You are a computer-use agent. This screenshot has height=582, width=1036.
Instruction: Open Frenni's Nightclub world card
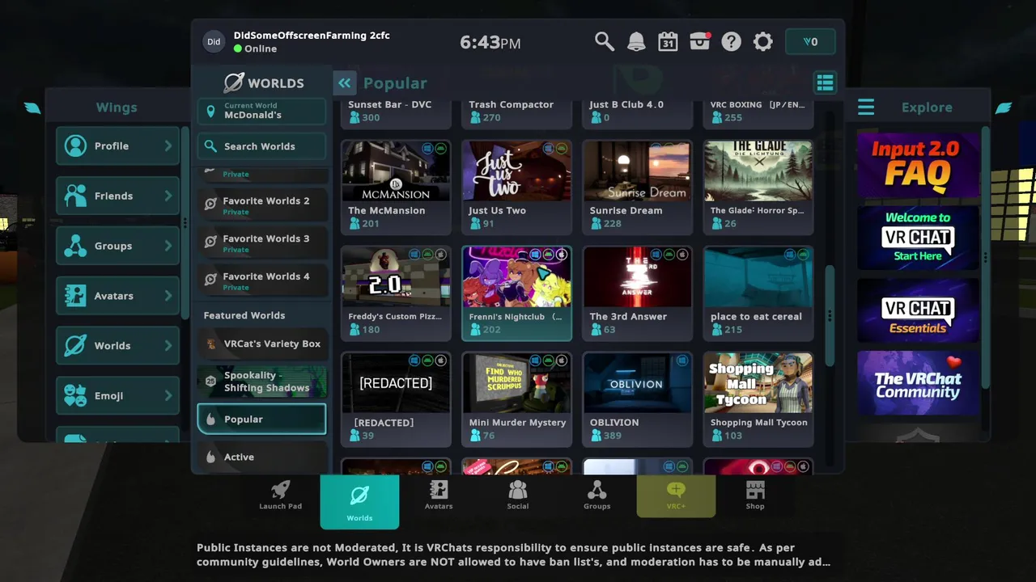(x=516, y=293)
